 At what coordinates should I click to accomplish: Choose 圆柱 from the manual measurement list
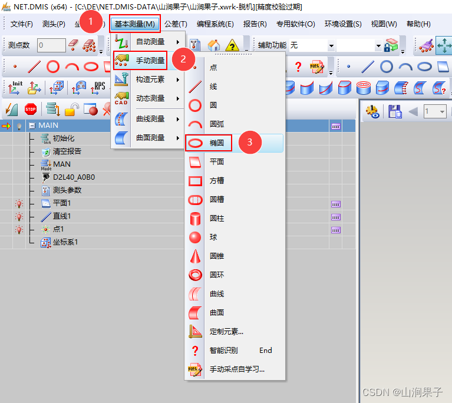click(x=234, y=218)
